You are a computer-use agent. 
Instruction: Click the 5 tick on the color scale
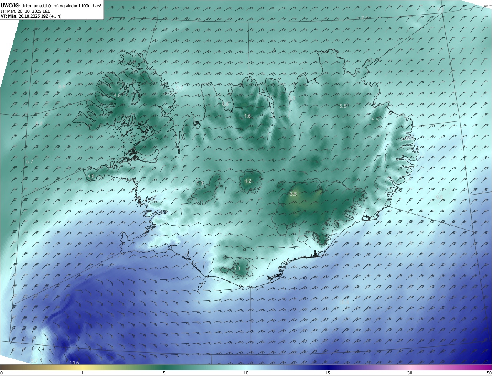pyautogui.click(x=164, y=373)
